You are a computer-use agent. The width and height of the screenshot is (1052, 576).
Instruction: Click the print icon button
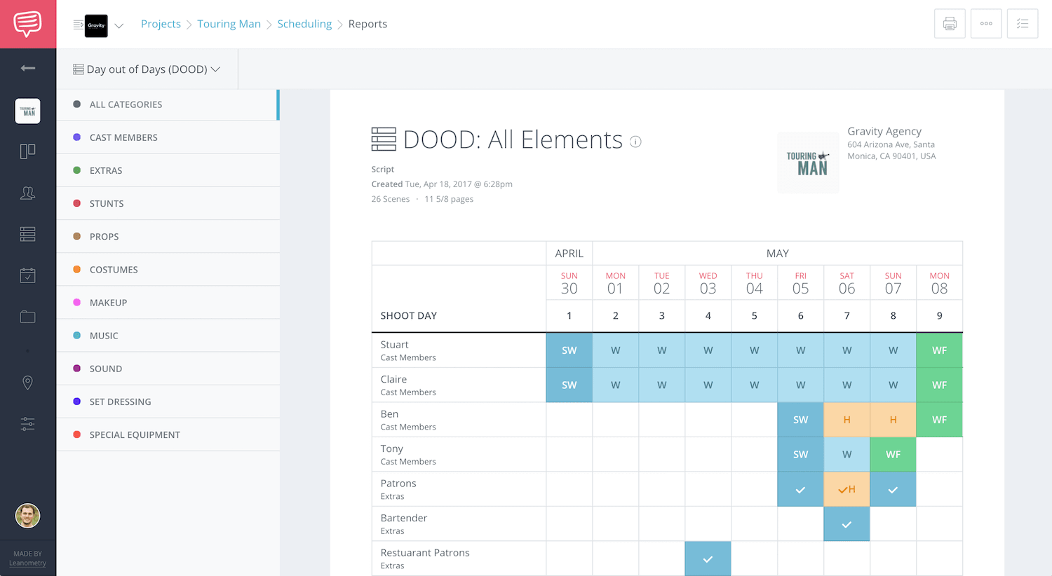pos(950,24)
